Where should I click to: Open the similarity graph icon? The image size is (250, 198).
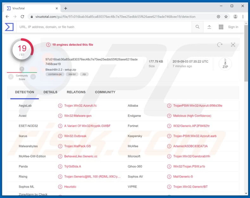pos(233,45)
